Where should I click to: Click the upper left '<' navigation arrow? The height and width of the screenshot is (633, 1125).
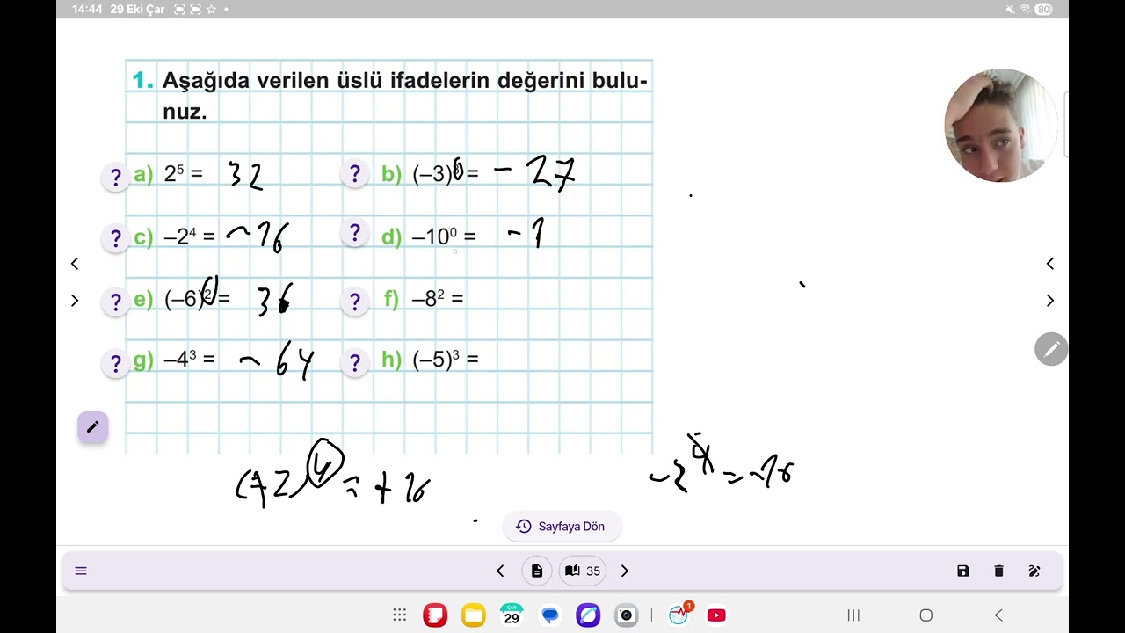coord(75,264)
